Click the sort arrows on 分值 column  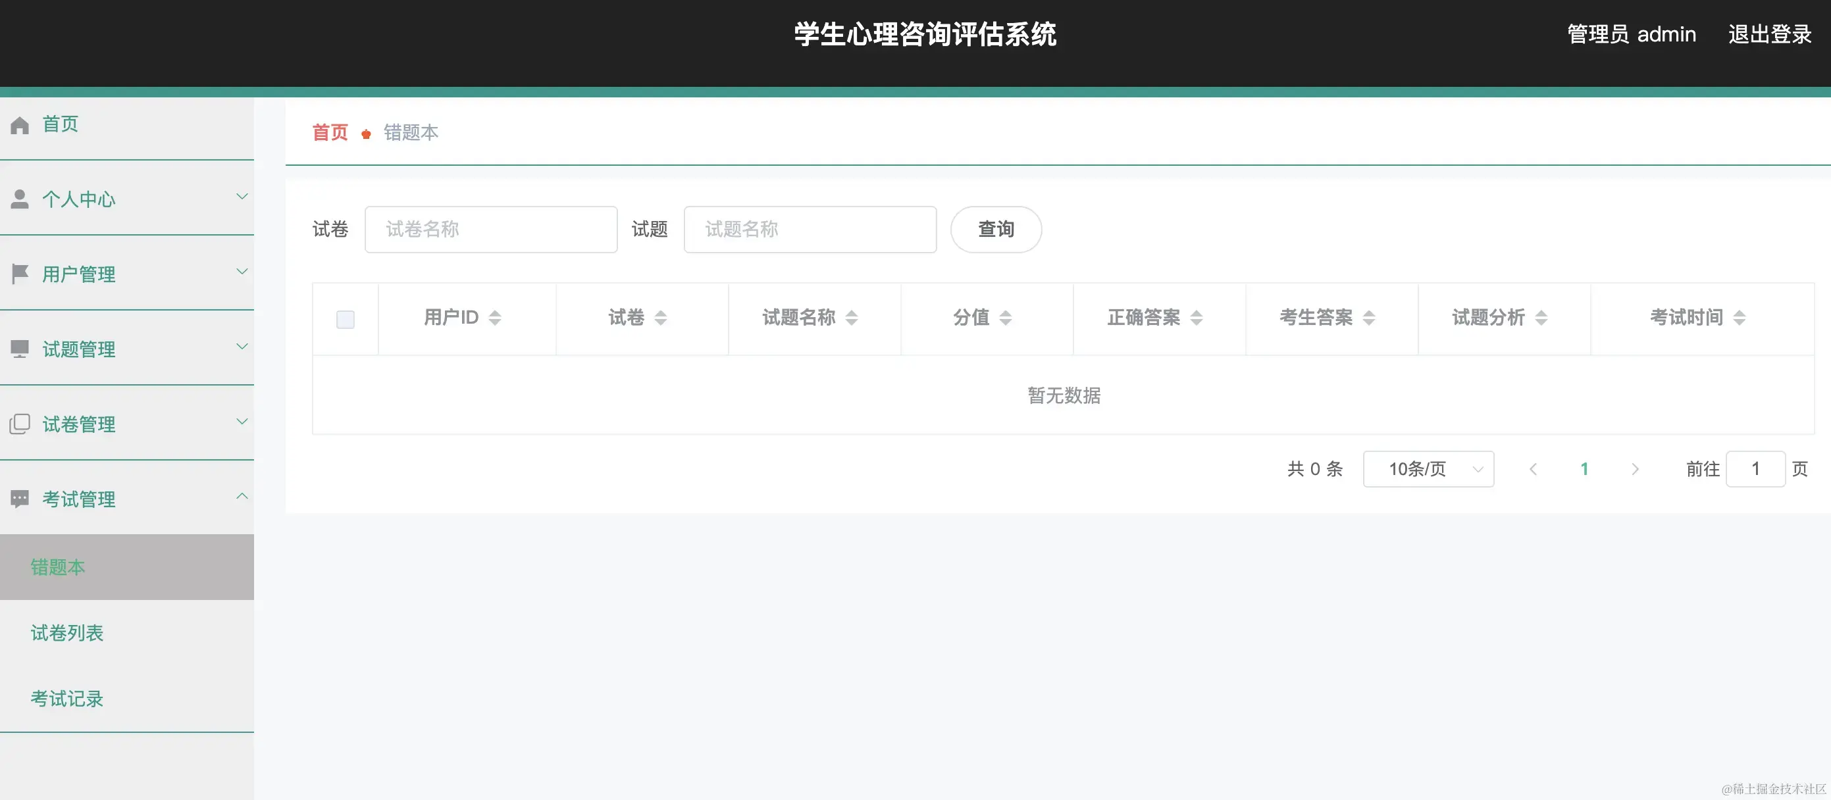coord(1006,318)
